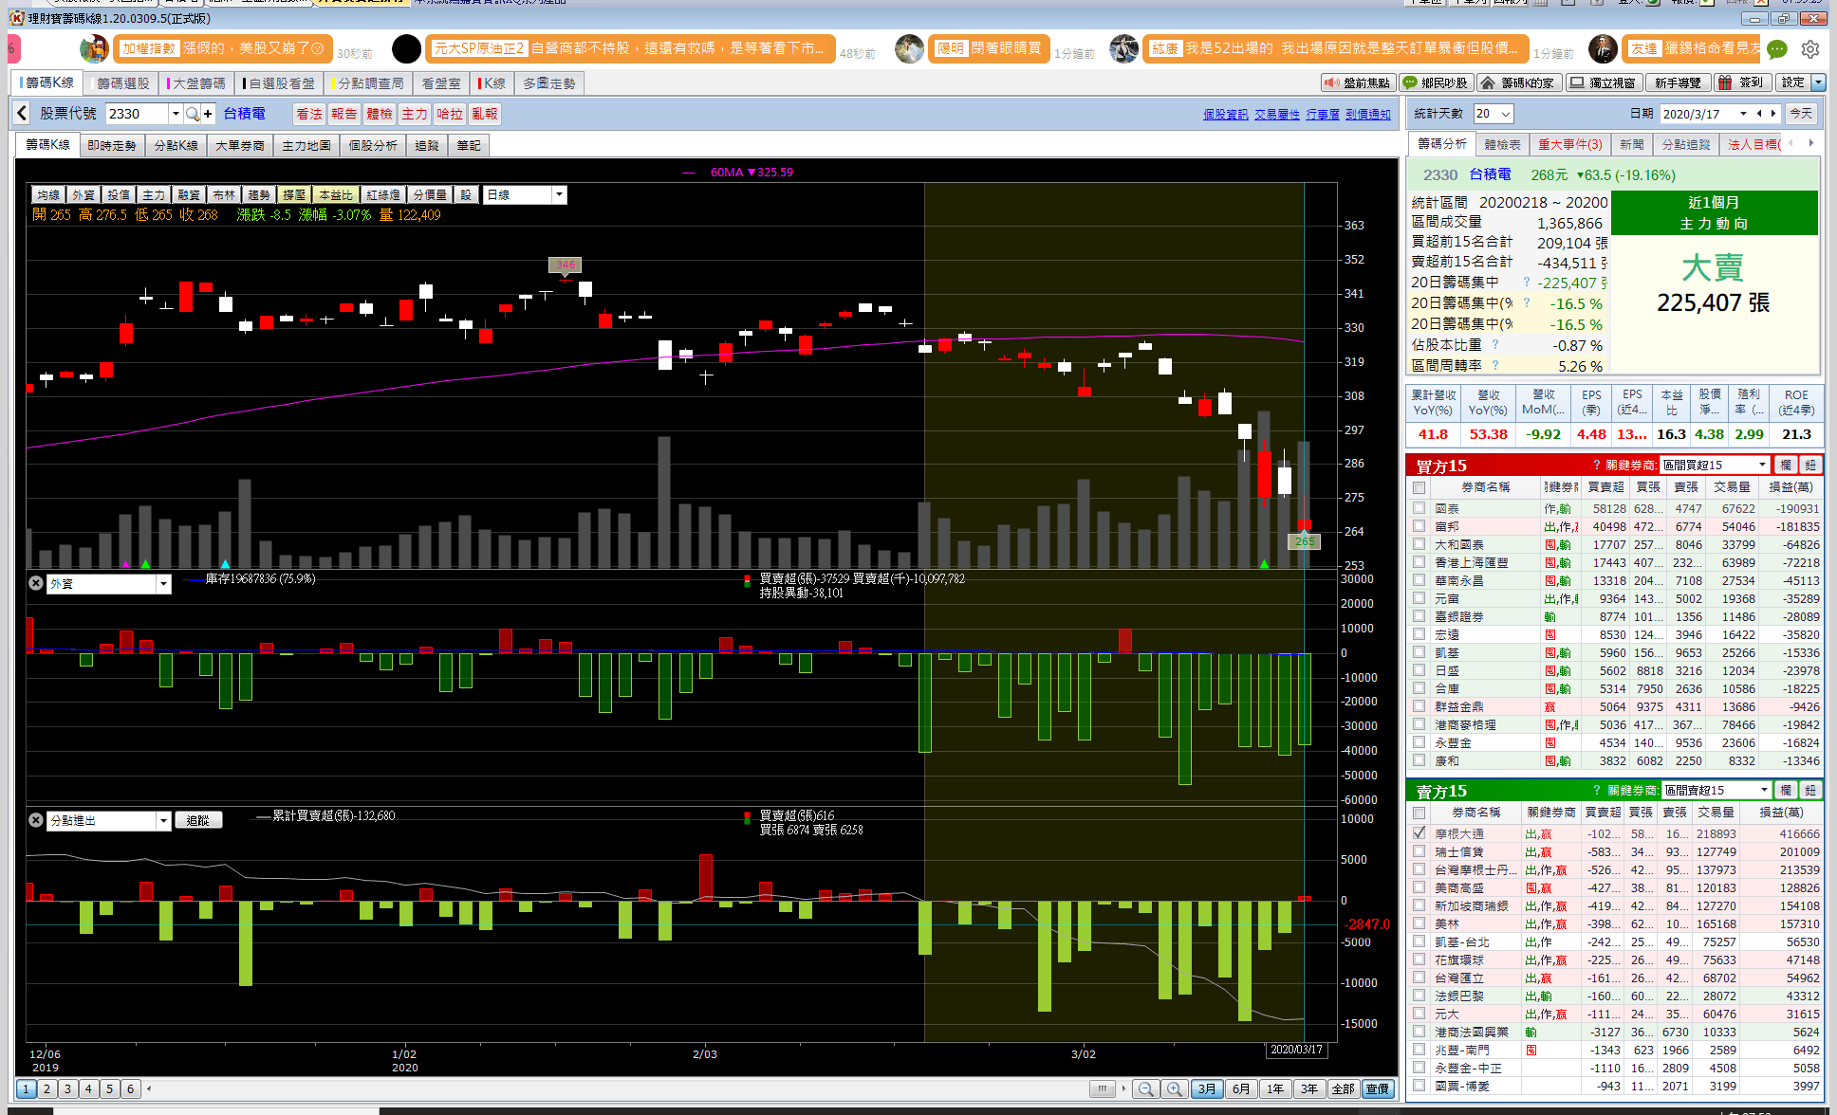Check the checkbox for 美商高盛
The image size is (1837, 1115).
coord(1419,887)
